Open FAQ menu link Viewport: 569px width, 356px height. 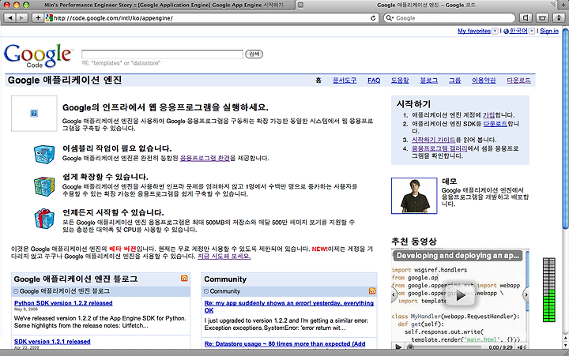374,81
